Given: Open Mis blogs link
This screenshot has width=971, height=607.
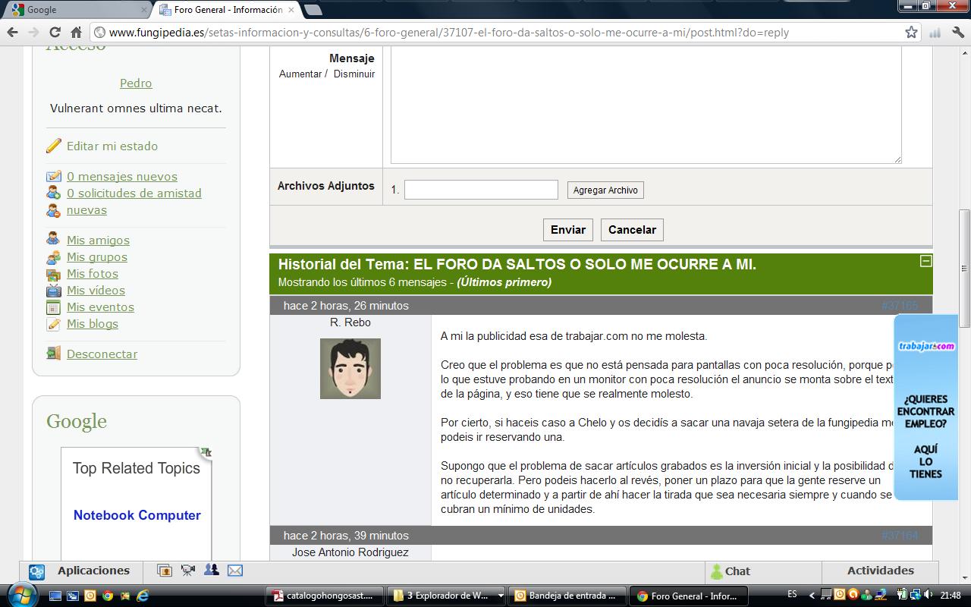Looking at the screenshot, I should coord(93,324).
